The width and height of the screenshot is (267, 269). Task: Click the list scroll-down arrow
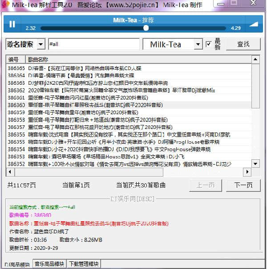[x=255, y=164]
